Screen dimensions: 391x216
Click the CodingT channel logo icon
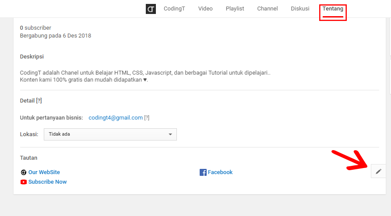coord(151,9)
